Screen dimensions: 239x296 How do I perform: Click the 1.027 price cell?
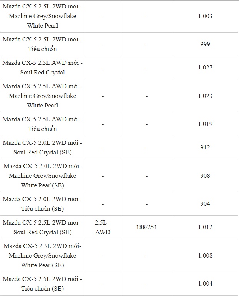[x=205, y=68]
